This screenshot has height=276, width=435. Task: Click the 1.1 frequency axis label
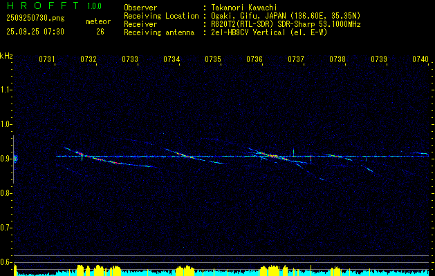[5, 90]
